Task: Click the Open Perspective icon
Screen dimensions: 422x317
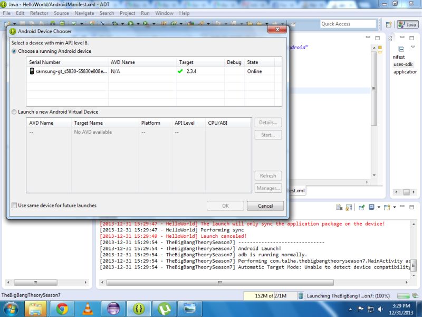Action: [x=388, y=24]
